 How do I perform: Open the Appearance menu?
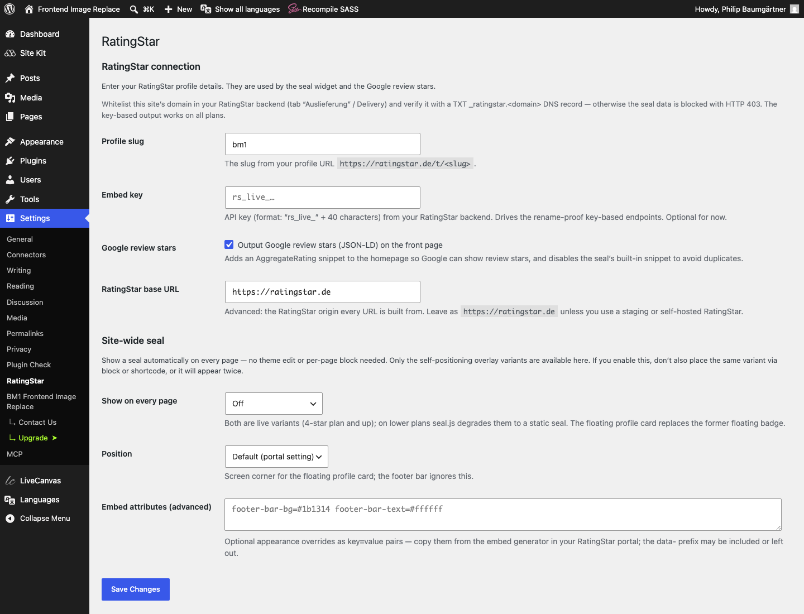(x=45, y=142)
